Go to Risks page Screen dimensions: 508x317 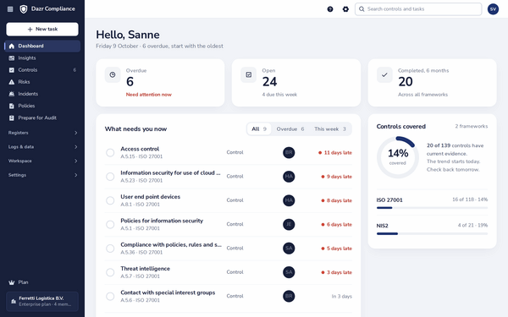point(43,82)
